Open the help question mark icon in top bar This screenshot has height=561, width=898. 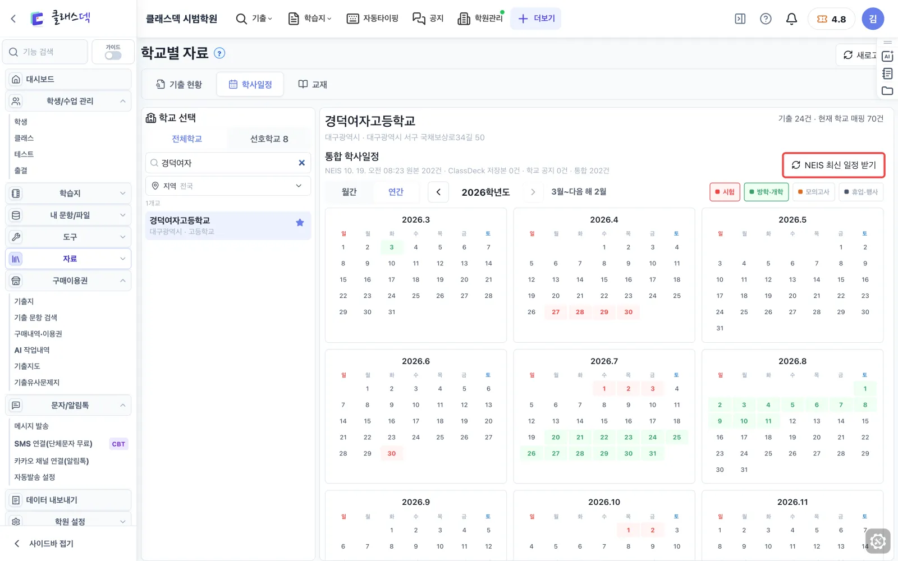(x=766, y=19)
